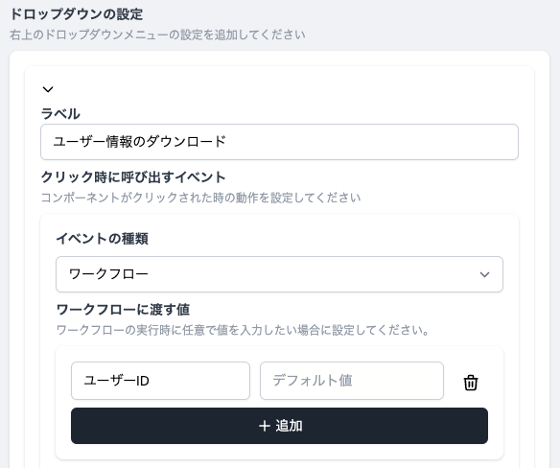Click the ドロップダウンの設定 heading

click(x=77, y=14)
